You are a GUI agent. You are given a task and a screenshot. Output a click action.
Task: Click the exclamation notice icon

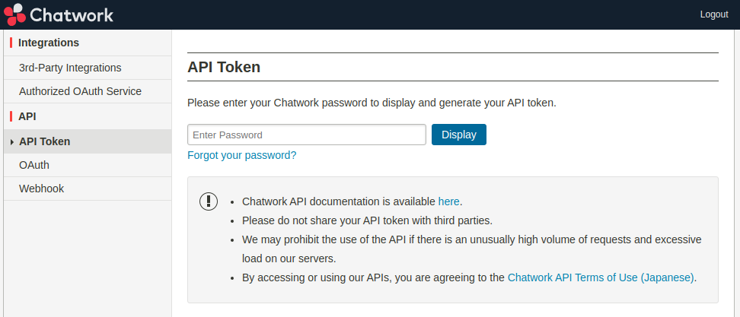(x=209, y=201)
